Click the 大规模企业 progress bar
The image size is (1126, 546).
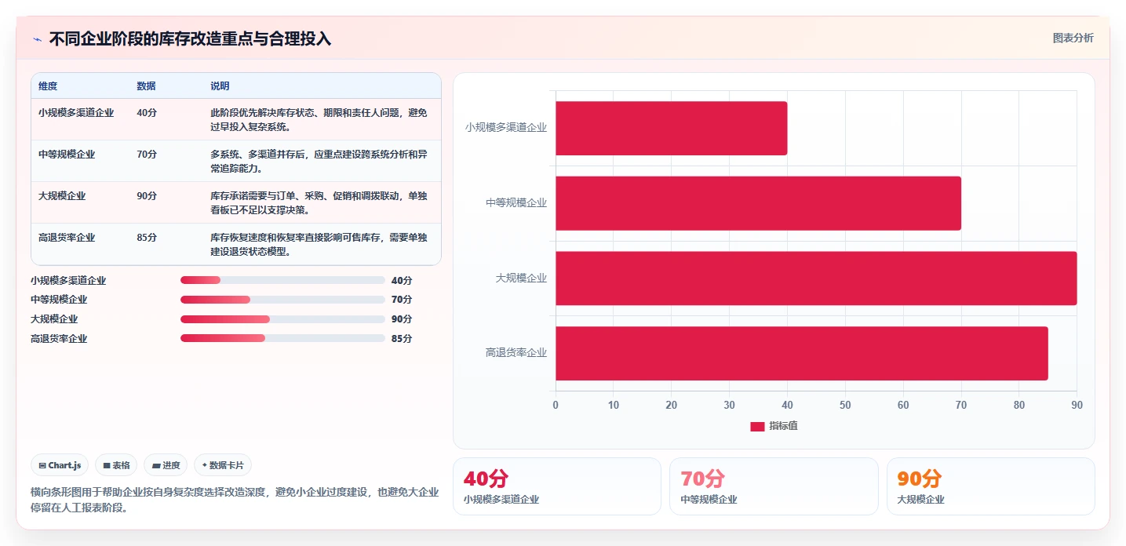pos(282,319)
